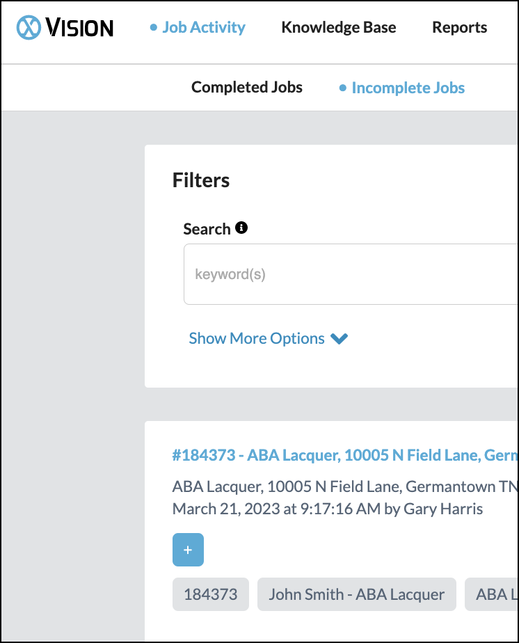Click the VISION wordmark text
The width and height of the screenshot is (519, 643).
(80, 28)
